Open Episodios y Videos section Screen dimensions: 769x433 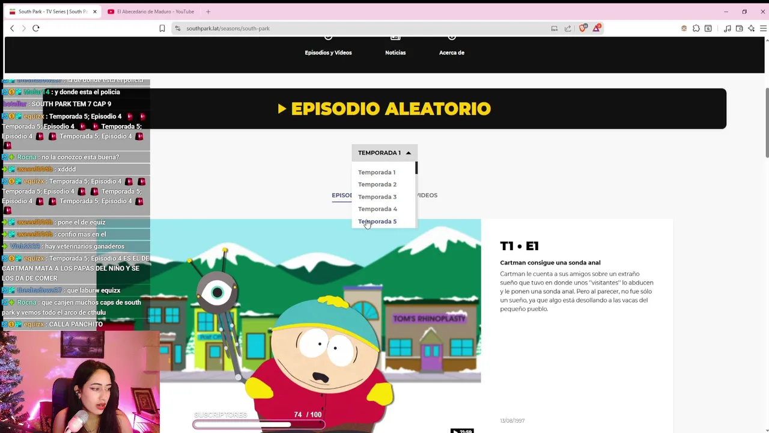328,45
